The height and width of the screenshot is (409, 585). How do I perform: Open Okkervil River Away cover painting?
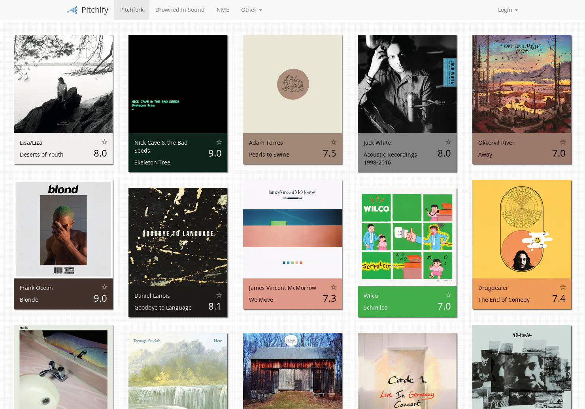click(x=522, y=84)
